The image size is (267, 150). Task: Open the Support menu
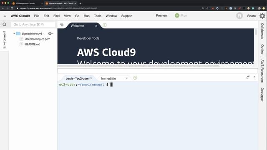(x=127, y=16)
